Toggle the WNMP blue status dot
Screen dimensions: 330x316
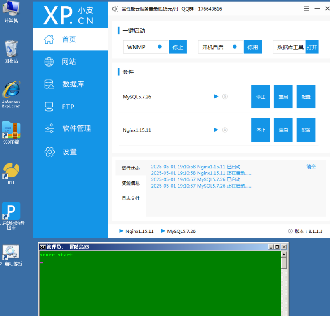(x=160, y=47)
